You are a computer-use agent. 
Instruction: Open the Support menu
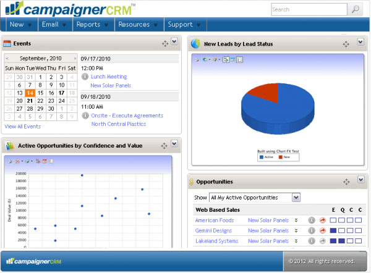(x=184, y=24)
